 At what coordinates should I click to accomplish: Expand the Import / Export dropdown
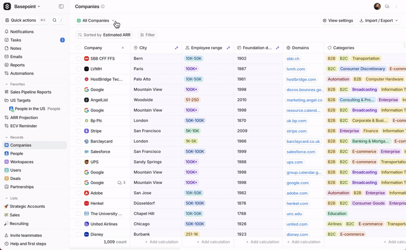tap(379, 21)
